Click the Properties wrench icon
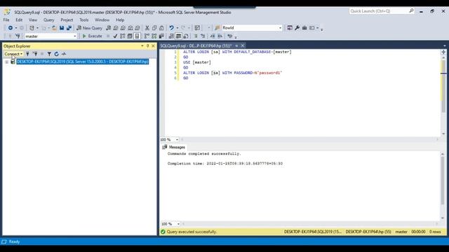This screenshot has width=449, height=252. pyautogui.click(x=297, y=28)
